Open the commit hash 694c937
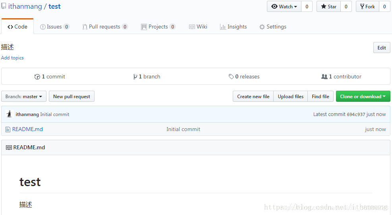 pyautogui.click(x=356, y=114)
